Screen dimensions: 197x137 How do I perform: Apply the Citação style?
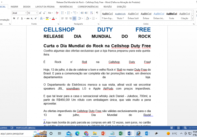click(185, 15)
